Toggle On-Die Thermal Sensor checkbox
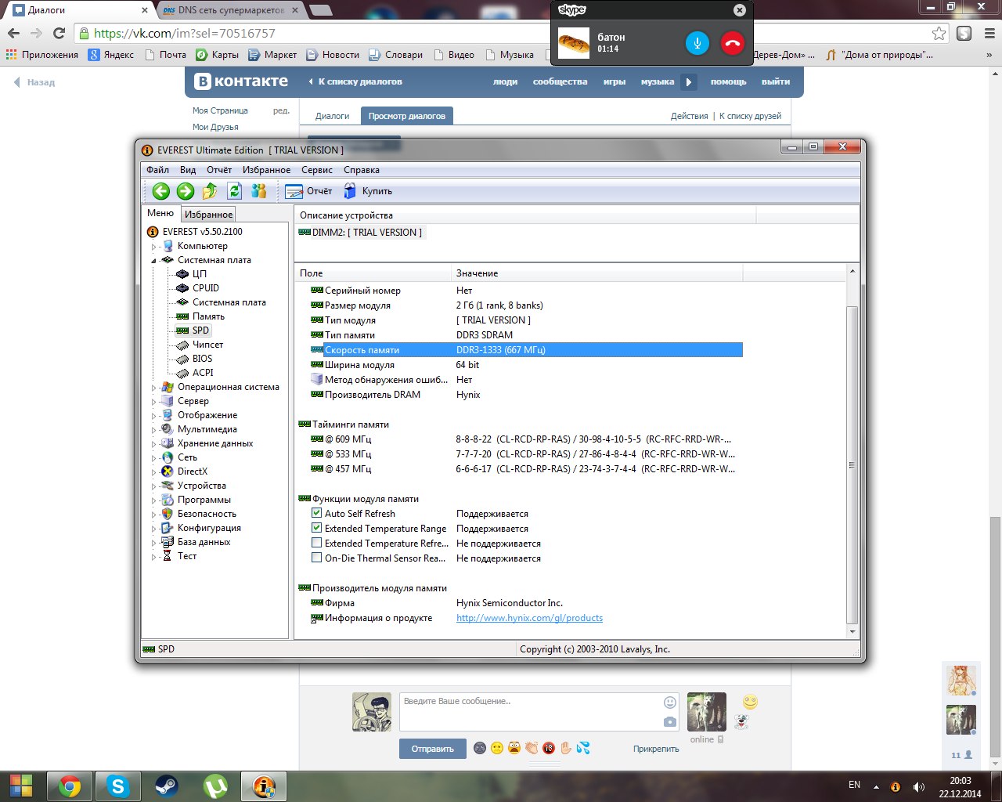Screen dimensions: 1002x802 [x=316, y=558]
